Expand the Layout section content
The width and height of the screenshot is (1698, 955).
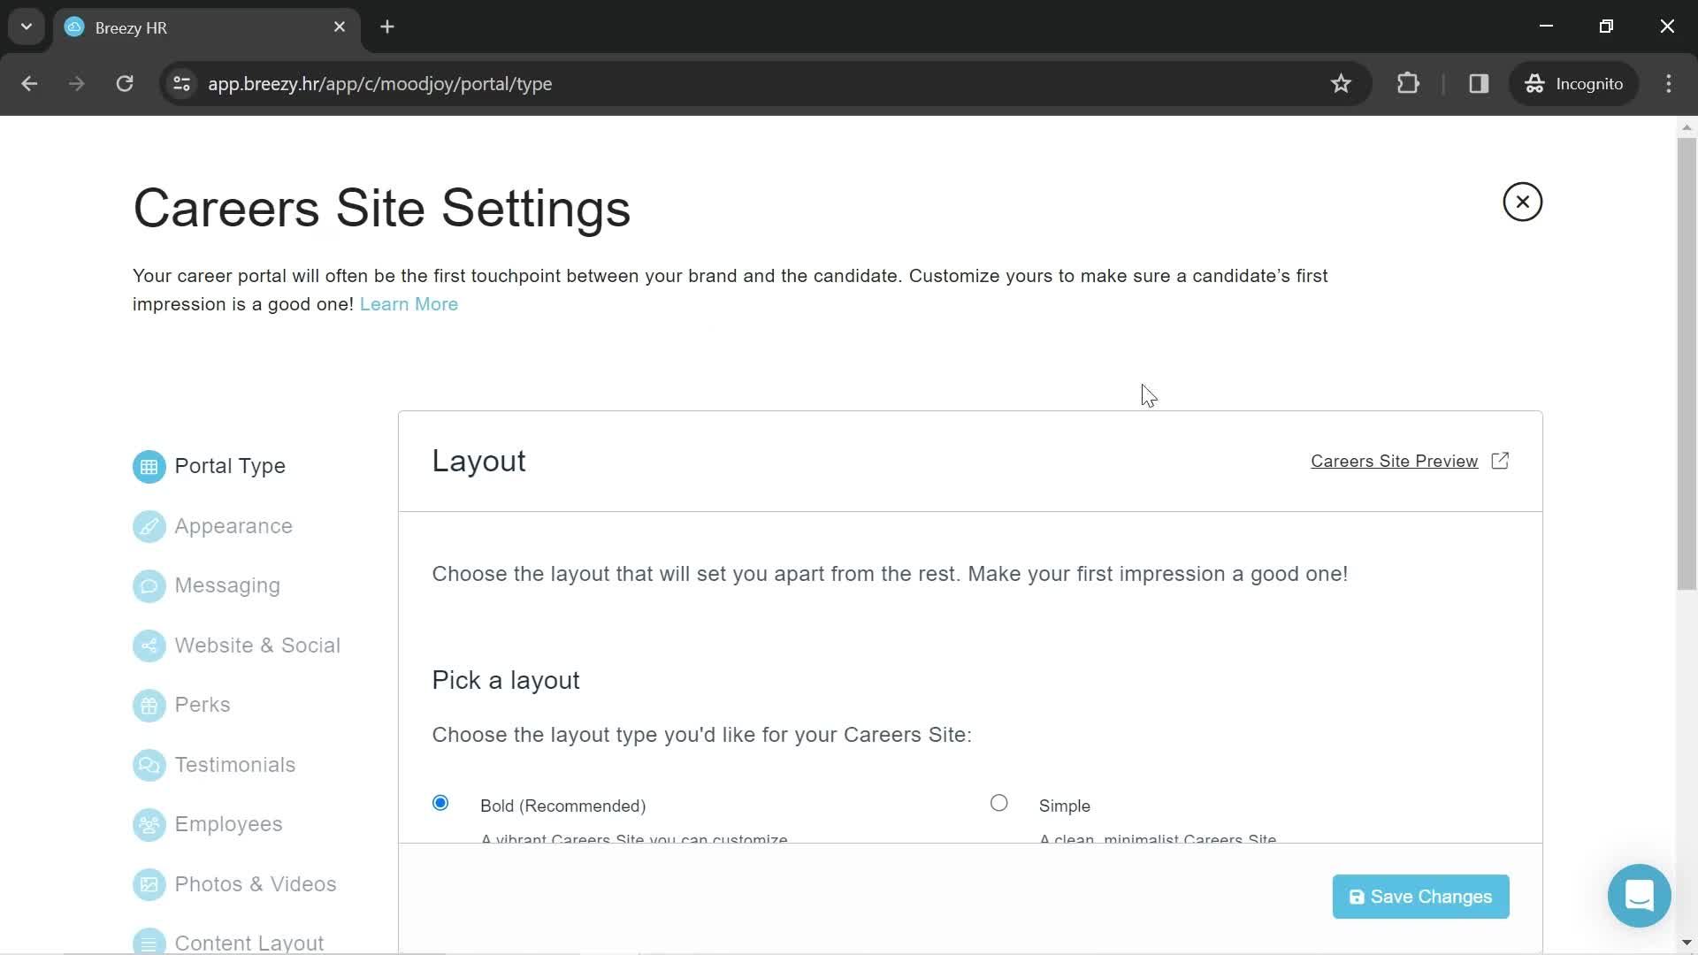point(478,460)
